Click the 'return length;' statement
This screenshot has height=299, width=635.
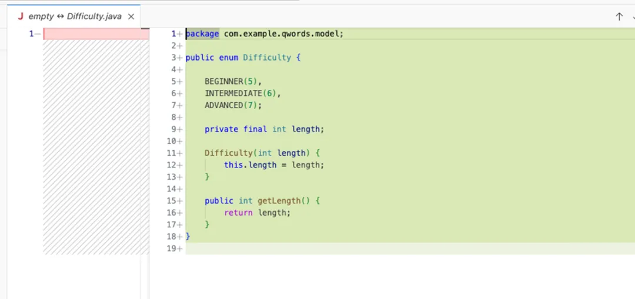257,213
